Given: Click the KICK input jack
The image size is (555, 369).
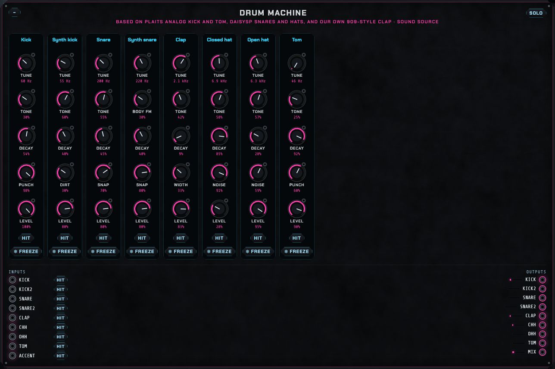Looking at the screenshot, I should pyautogui.click(x=12, y=280).
